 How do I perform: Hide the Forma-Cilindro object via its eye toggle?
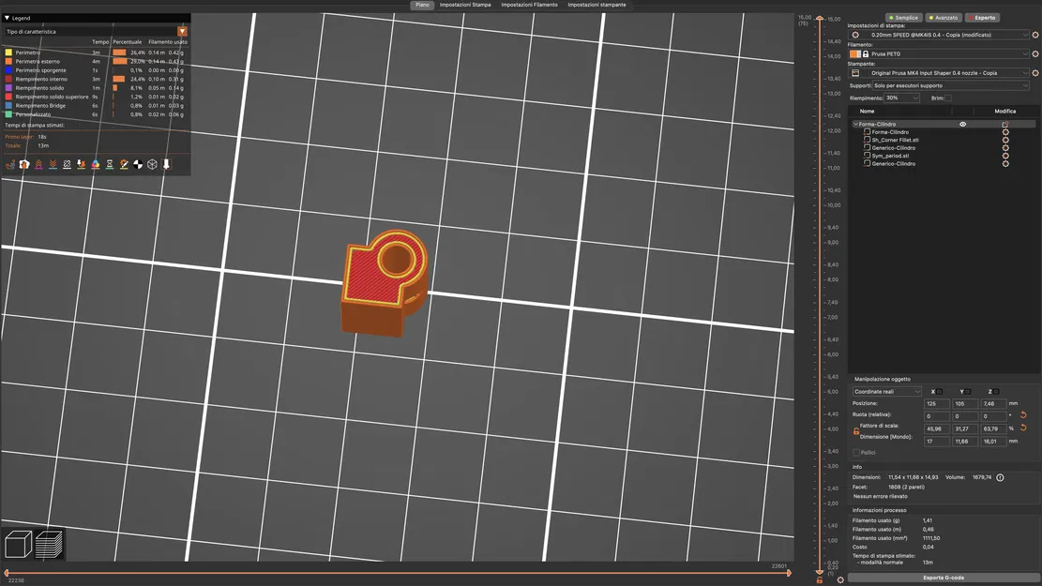point(961,123)
